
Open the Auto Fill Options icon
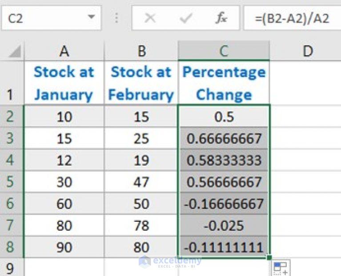(x=281, y=268)
